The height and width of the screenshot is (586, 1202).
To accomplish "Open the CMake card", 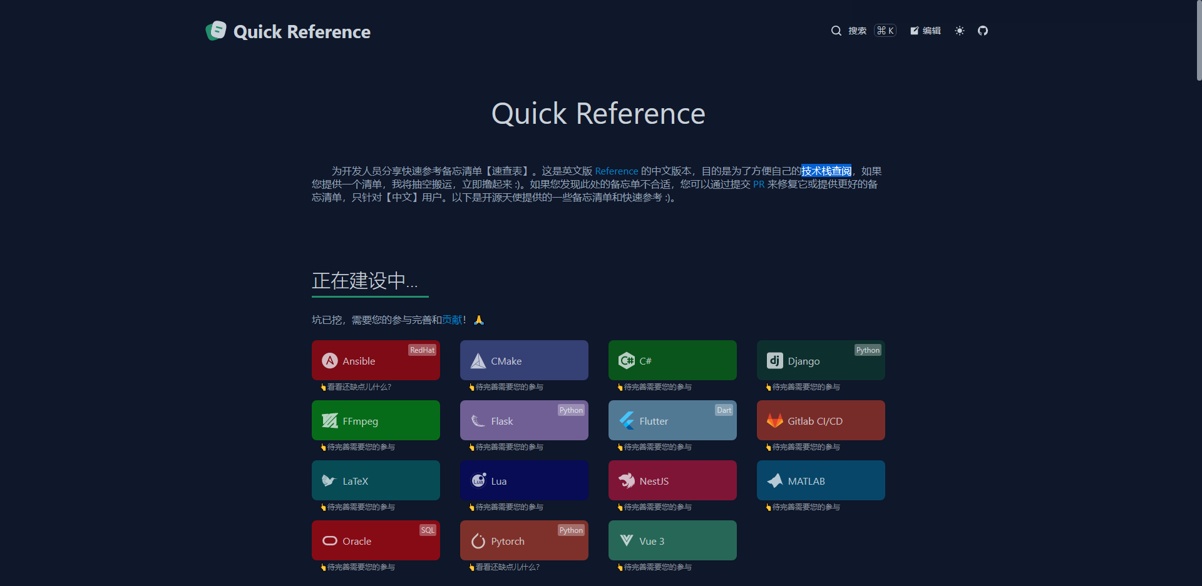I will pyautogui.click(x=524, y=360).
